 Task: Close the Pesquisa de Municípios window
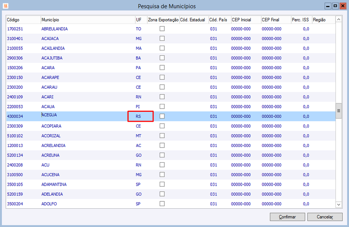(x=343, y=6)
